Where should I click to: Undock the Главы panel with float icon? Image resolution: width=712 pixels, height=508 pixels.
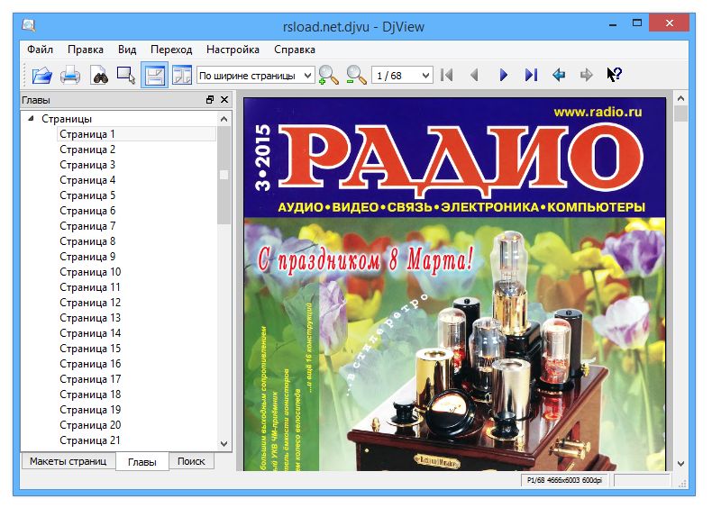210,100
